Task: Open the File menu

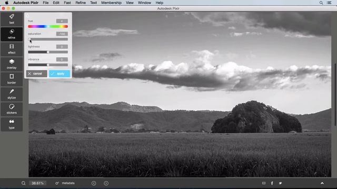Action: tap(46, 3)
